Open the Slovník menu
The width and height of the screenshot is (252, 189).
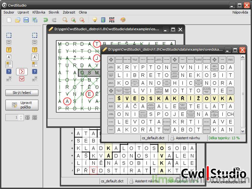click(54, 12)
